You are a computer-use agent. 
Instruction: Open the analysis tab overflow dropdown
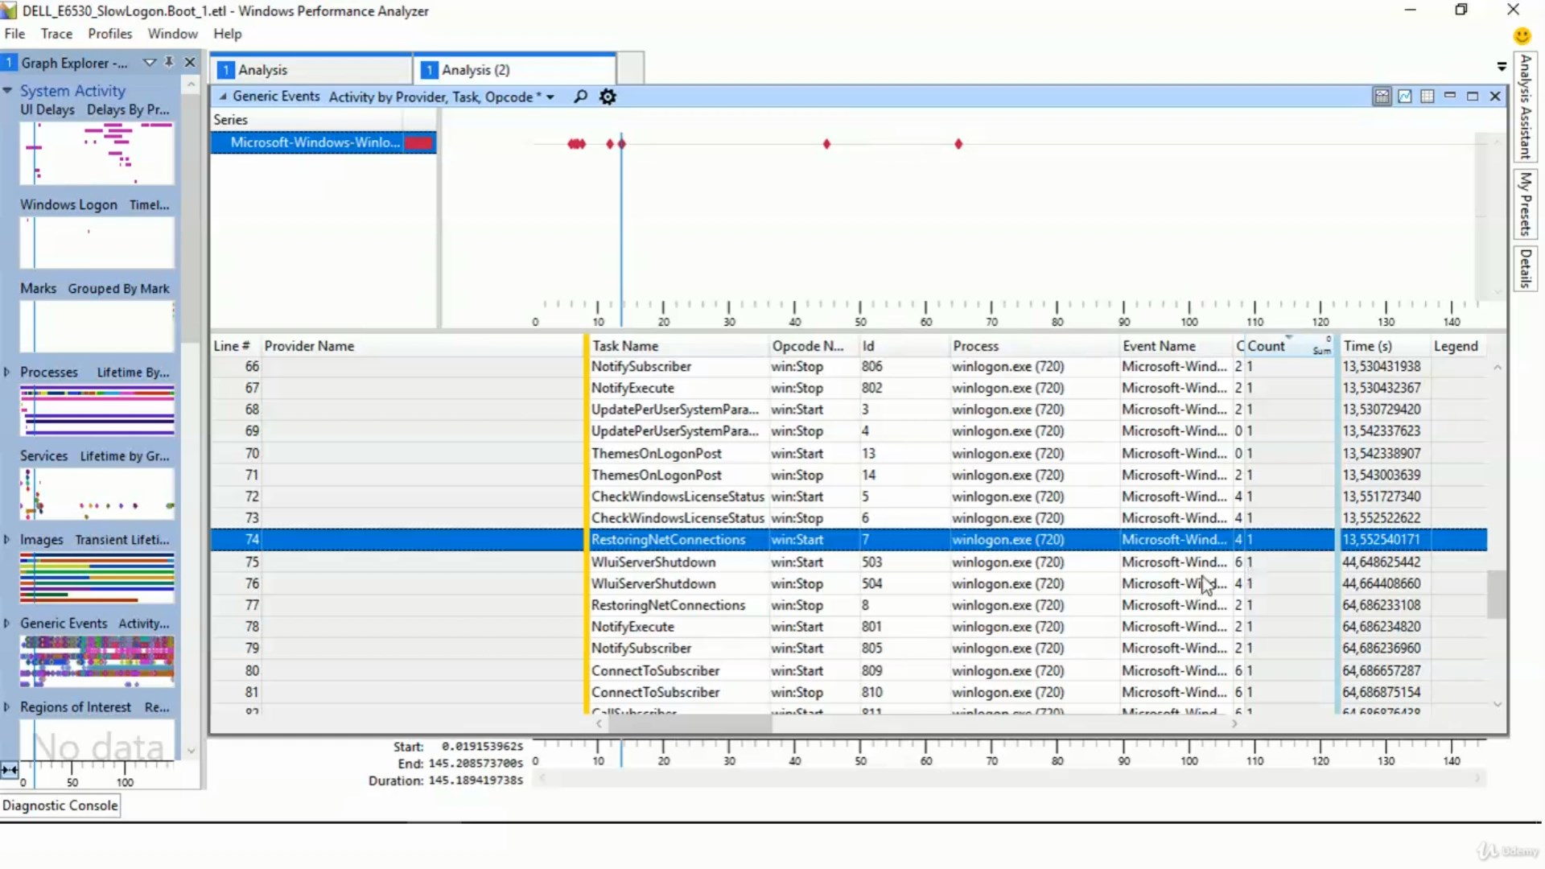1502,66
